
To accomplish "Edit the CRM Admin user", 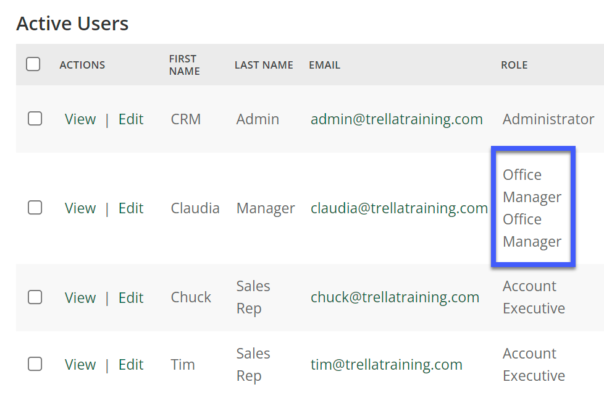I will pyautogui.click(x=131, y=119).
